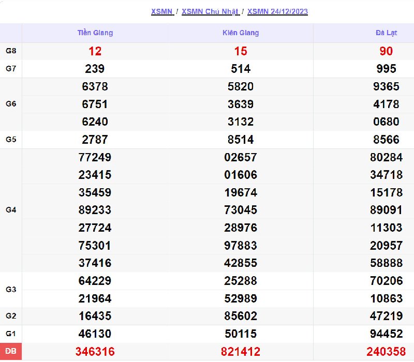
Task: Click Kiên Giang G2 number 85602
Action: (241, 316)
